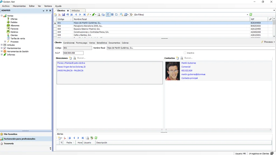Pin the ADAMUS panel with the pushpin icon
The height and width of the screenshot is (155, 276).
click(47, 11)
